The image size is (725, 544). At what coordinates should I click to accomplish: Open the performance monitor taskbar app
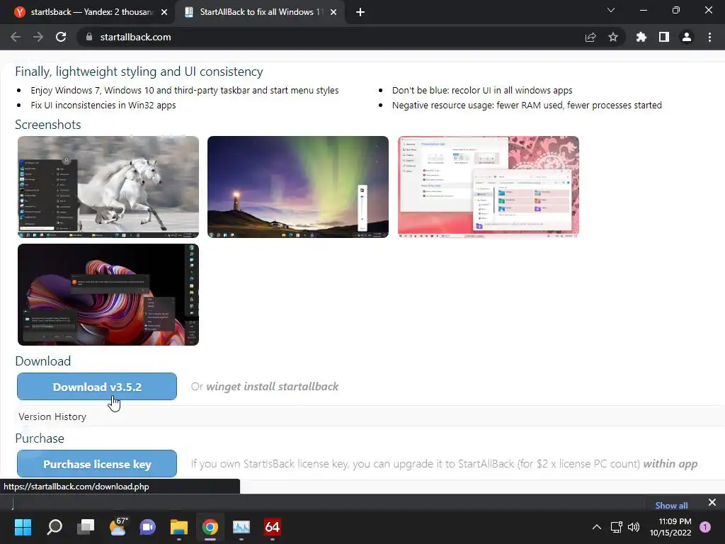tap(241, 527)
